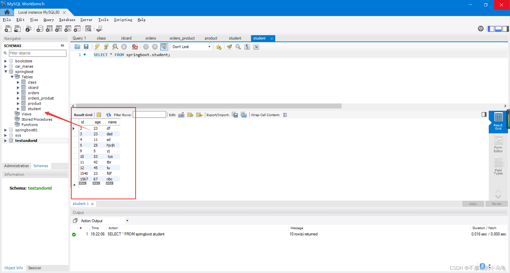Image resolution: width=510 pixels, height=273 pixels.
Task: Click the Filter objects search field
Action: tap(37, 53)
